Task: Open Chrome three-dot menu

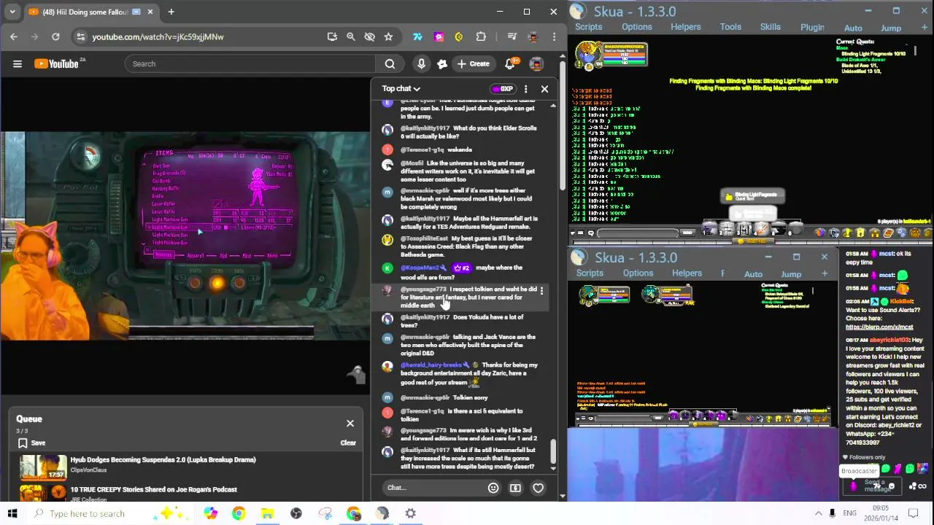Action: point(555,36)
